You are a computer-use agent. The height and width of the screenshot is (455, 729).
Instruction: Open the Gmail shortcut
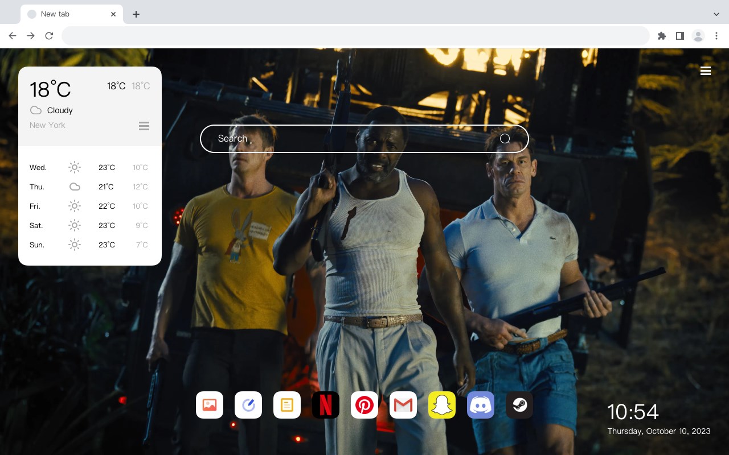tap(403, 405)
